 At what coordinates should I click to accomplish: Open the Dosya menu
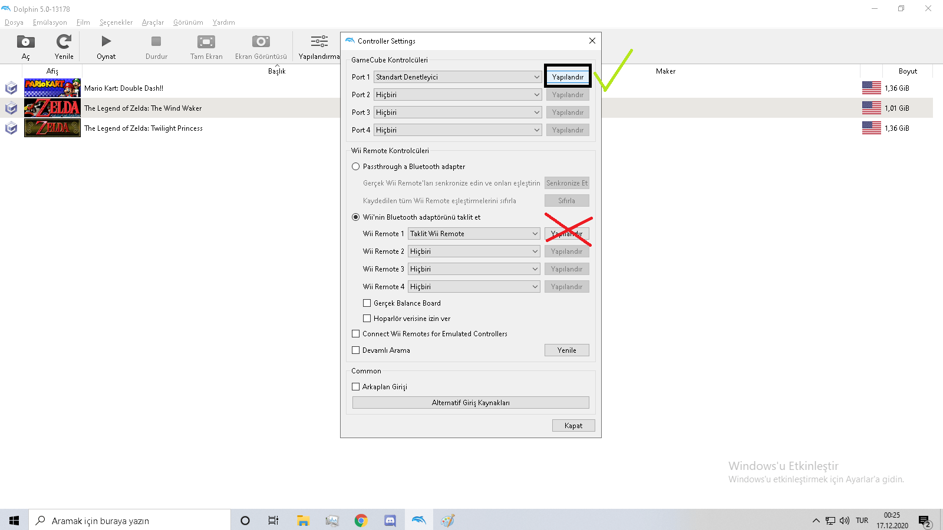pos(14,22)
